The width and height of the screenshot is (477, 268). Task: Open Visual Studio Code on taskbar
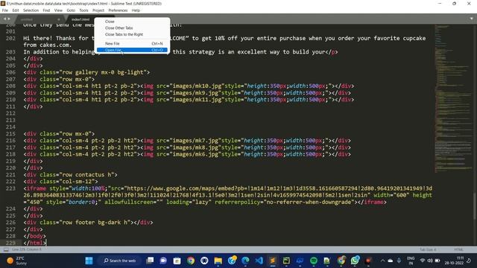[x=259, y=261]
